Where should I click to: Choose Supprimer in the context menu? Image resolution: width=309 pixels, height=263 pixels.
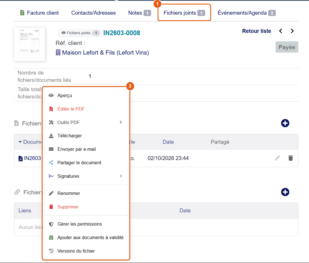tap(86, 207)
